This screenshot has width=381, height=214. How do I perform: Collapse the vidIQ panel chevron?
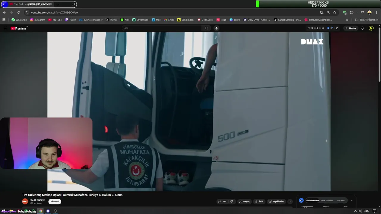click(x=352, y=200)
